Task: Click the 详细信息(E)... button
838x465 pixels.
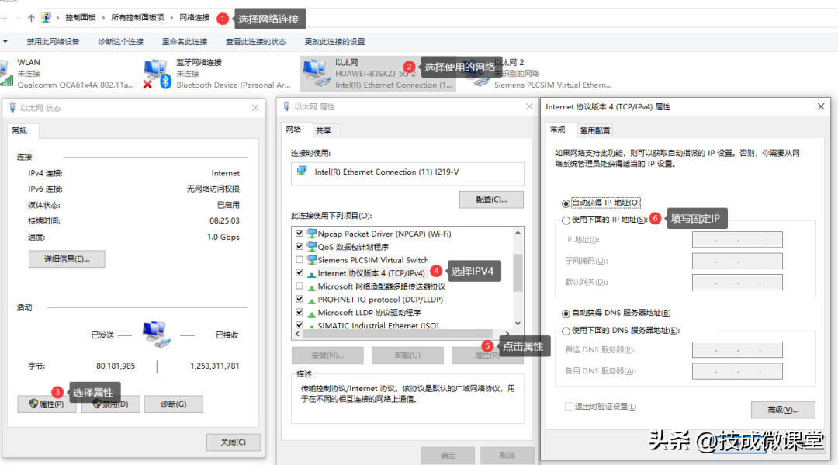Action: pos(67,259)
